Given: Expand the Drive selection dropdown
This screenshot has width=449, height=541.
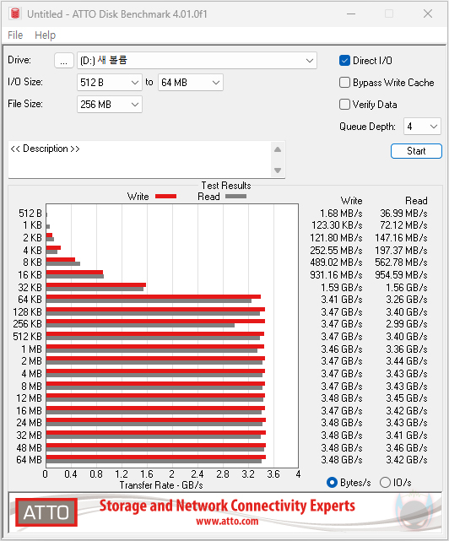Looking at the screenshot, I should pyautogui.click(x=197, y=61).
